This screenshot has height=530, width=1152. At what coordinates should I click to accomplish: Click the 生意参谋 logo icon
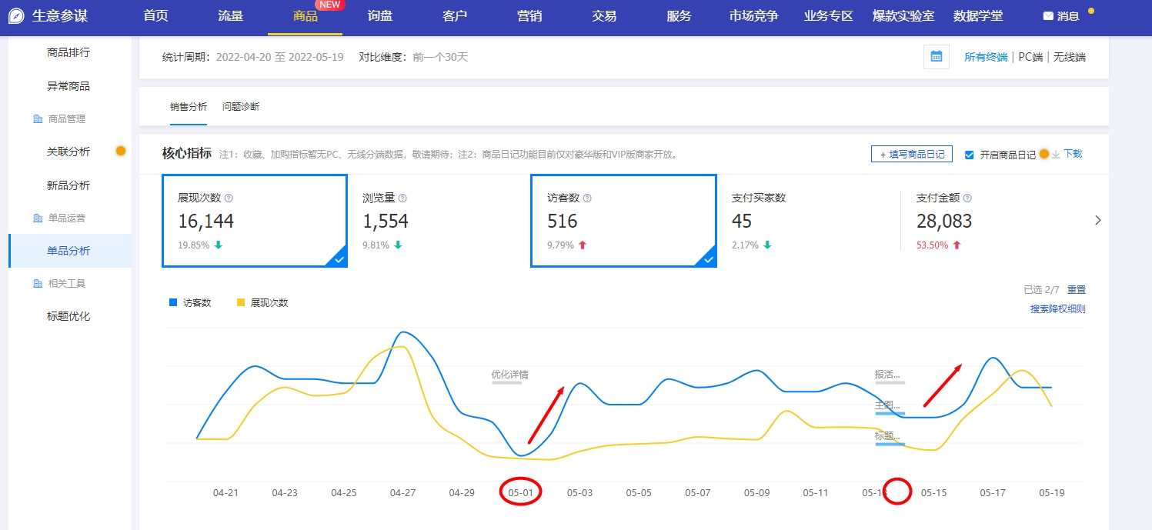tap(15, 15)
